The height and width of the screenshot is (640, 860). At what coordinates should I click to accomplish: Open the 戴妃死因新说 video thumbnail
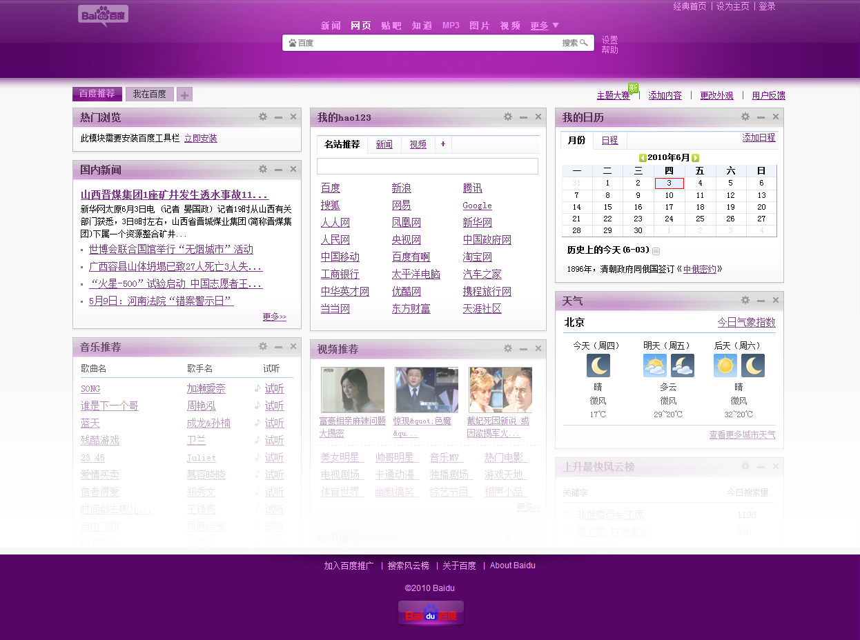pos(500,390)
